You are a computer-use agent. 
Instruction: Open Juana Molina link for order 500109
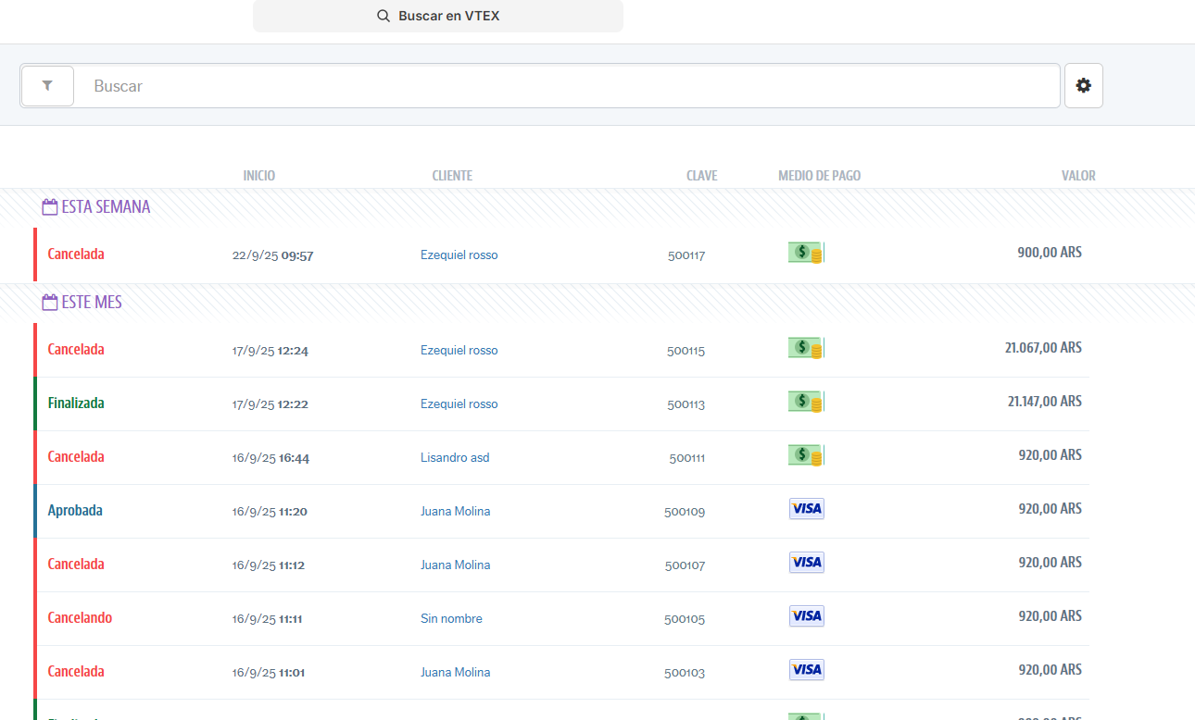[455, 511]
